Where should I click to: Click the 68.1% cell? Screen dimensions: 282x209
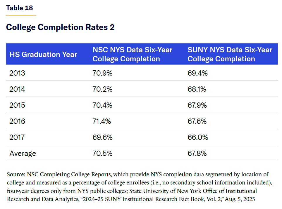coord(197,89)
